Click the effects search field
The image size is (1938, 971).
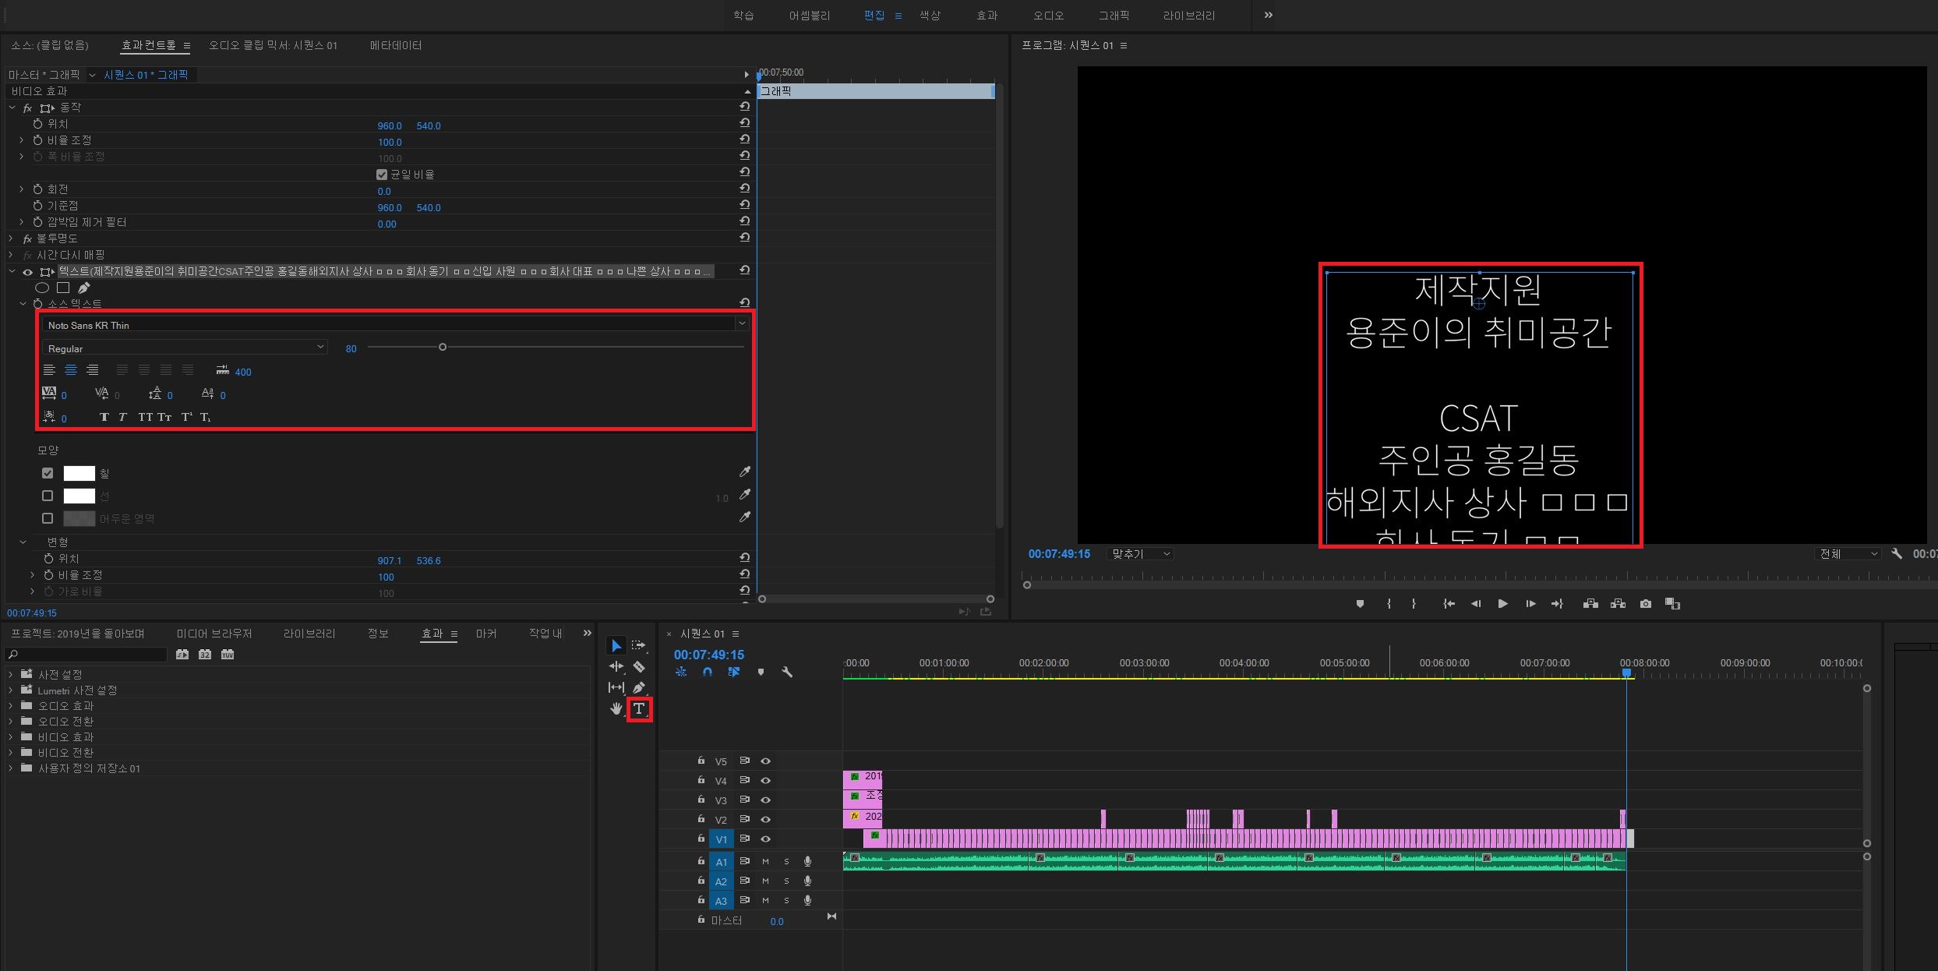pyautogui.click(x=86, y=655)
